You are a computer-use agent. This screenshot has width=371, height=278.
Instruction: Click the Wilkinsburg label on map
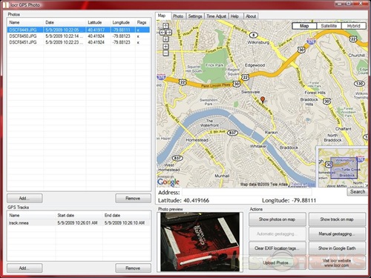(x=258, y=42)
